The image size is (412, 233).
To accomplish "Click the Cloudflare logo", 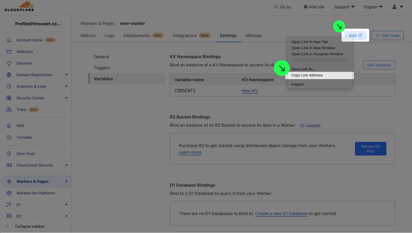I will (19, 6).
